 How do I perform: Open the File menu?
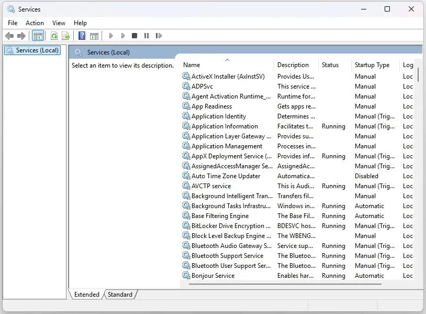point(13,23)
